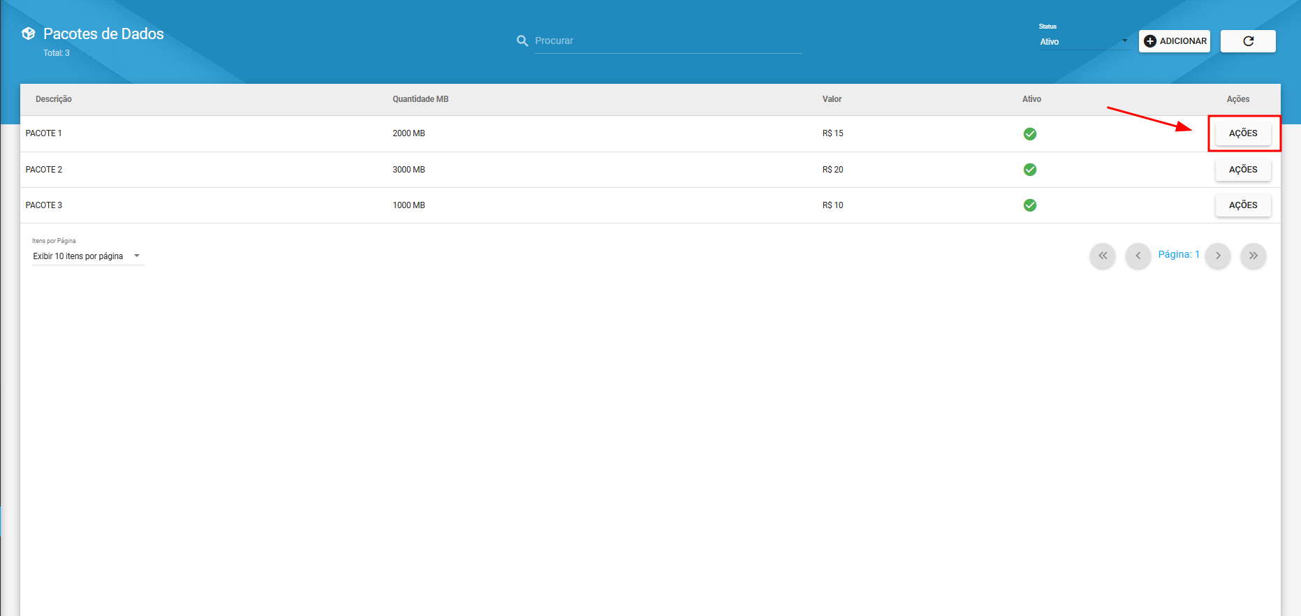The height and width of the screenshot is (616, 1301).
Task: Click the 1000 MB quantity cell
Action: (x=409, y=205)
